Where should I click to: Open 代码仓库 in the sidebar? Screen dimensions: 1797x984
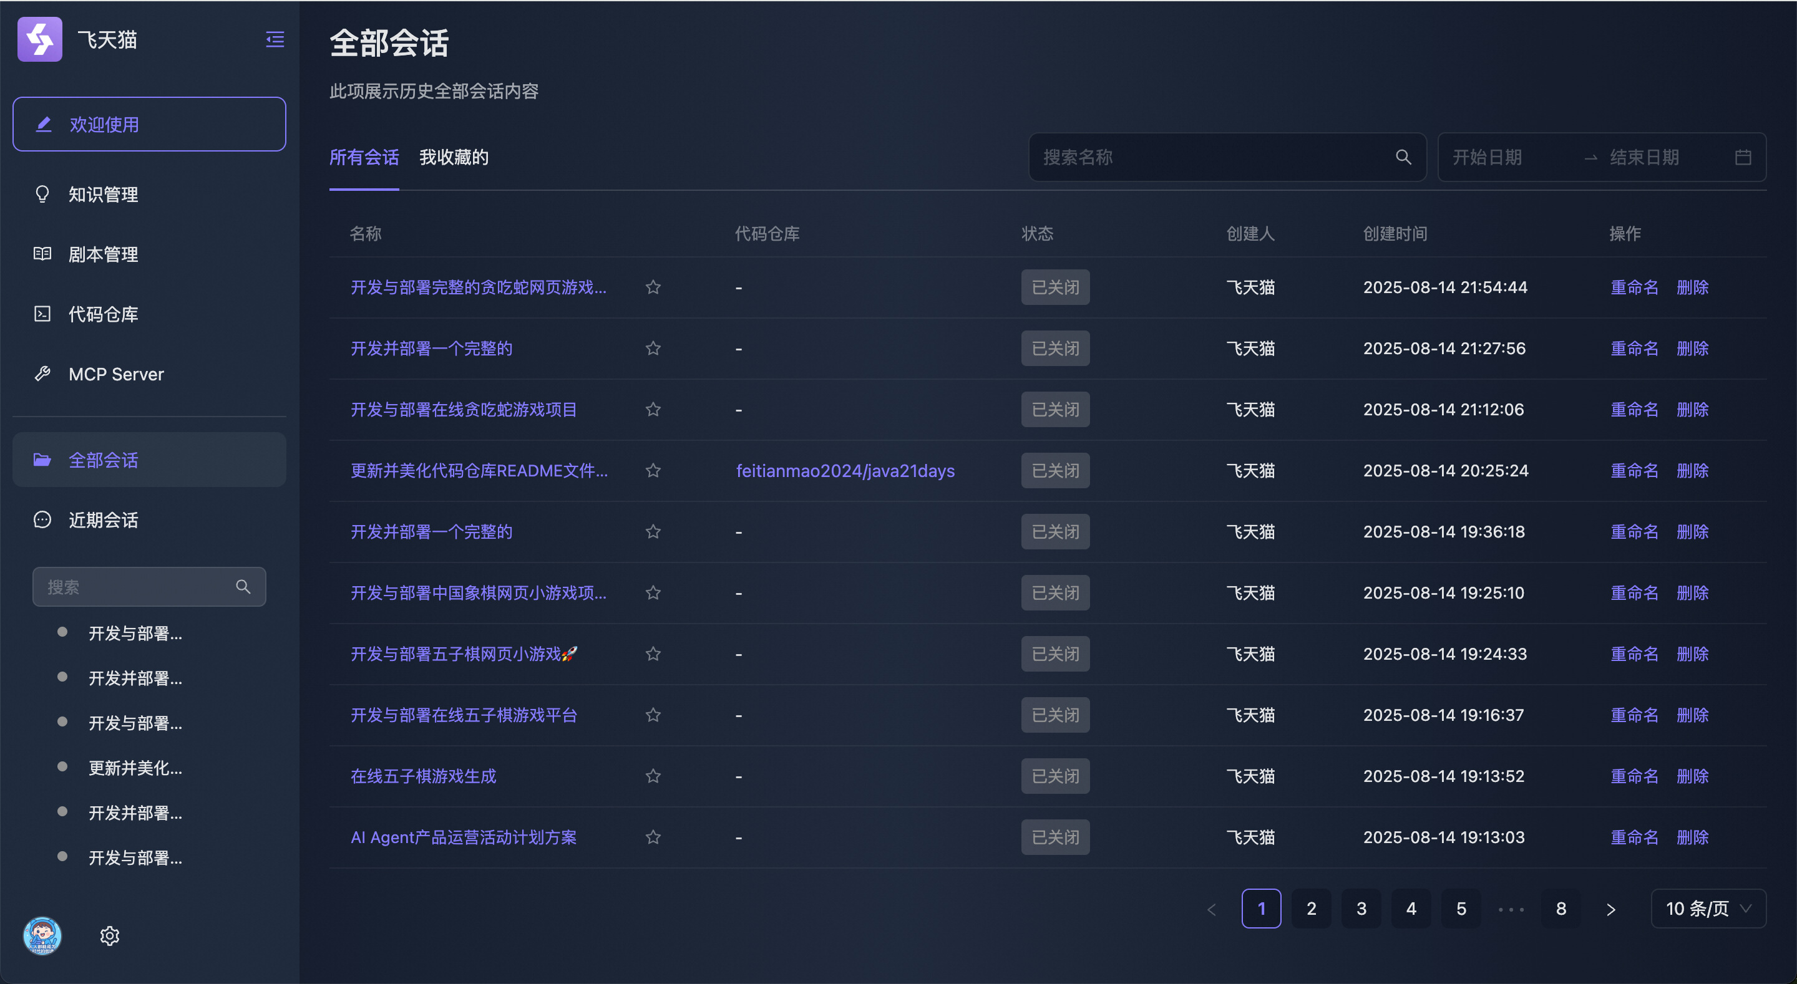click(102, 314)
